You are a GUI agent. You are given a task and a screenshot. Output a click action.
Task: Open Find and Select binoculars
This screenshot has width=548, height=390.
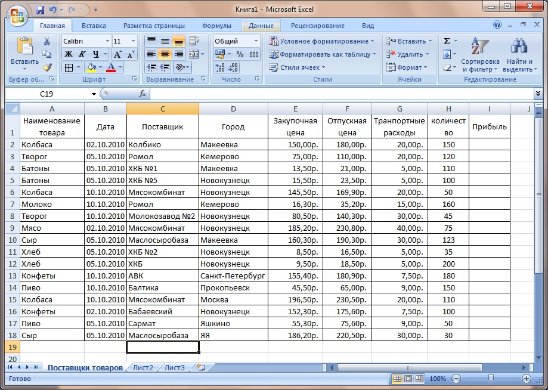[x=520, y=54]
